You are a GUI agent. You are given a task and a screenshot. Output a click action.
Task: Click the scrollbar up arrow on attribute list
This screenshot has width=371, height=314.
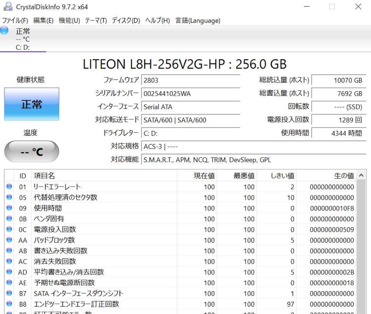click(361, 175)
